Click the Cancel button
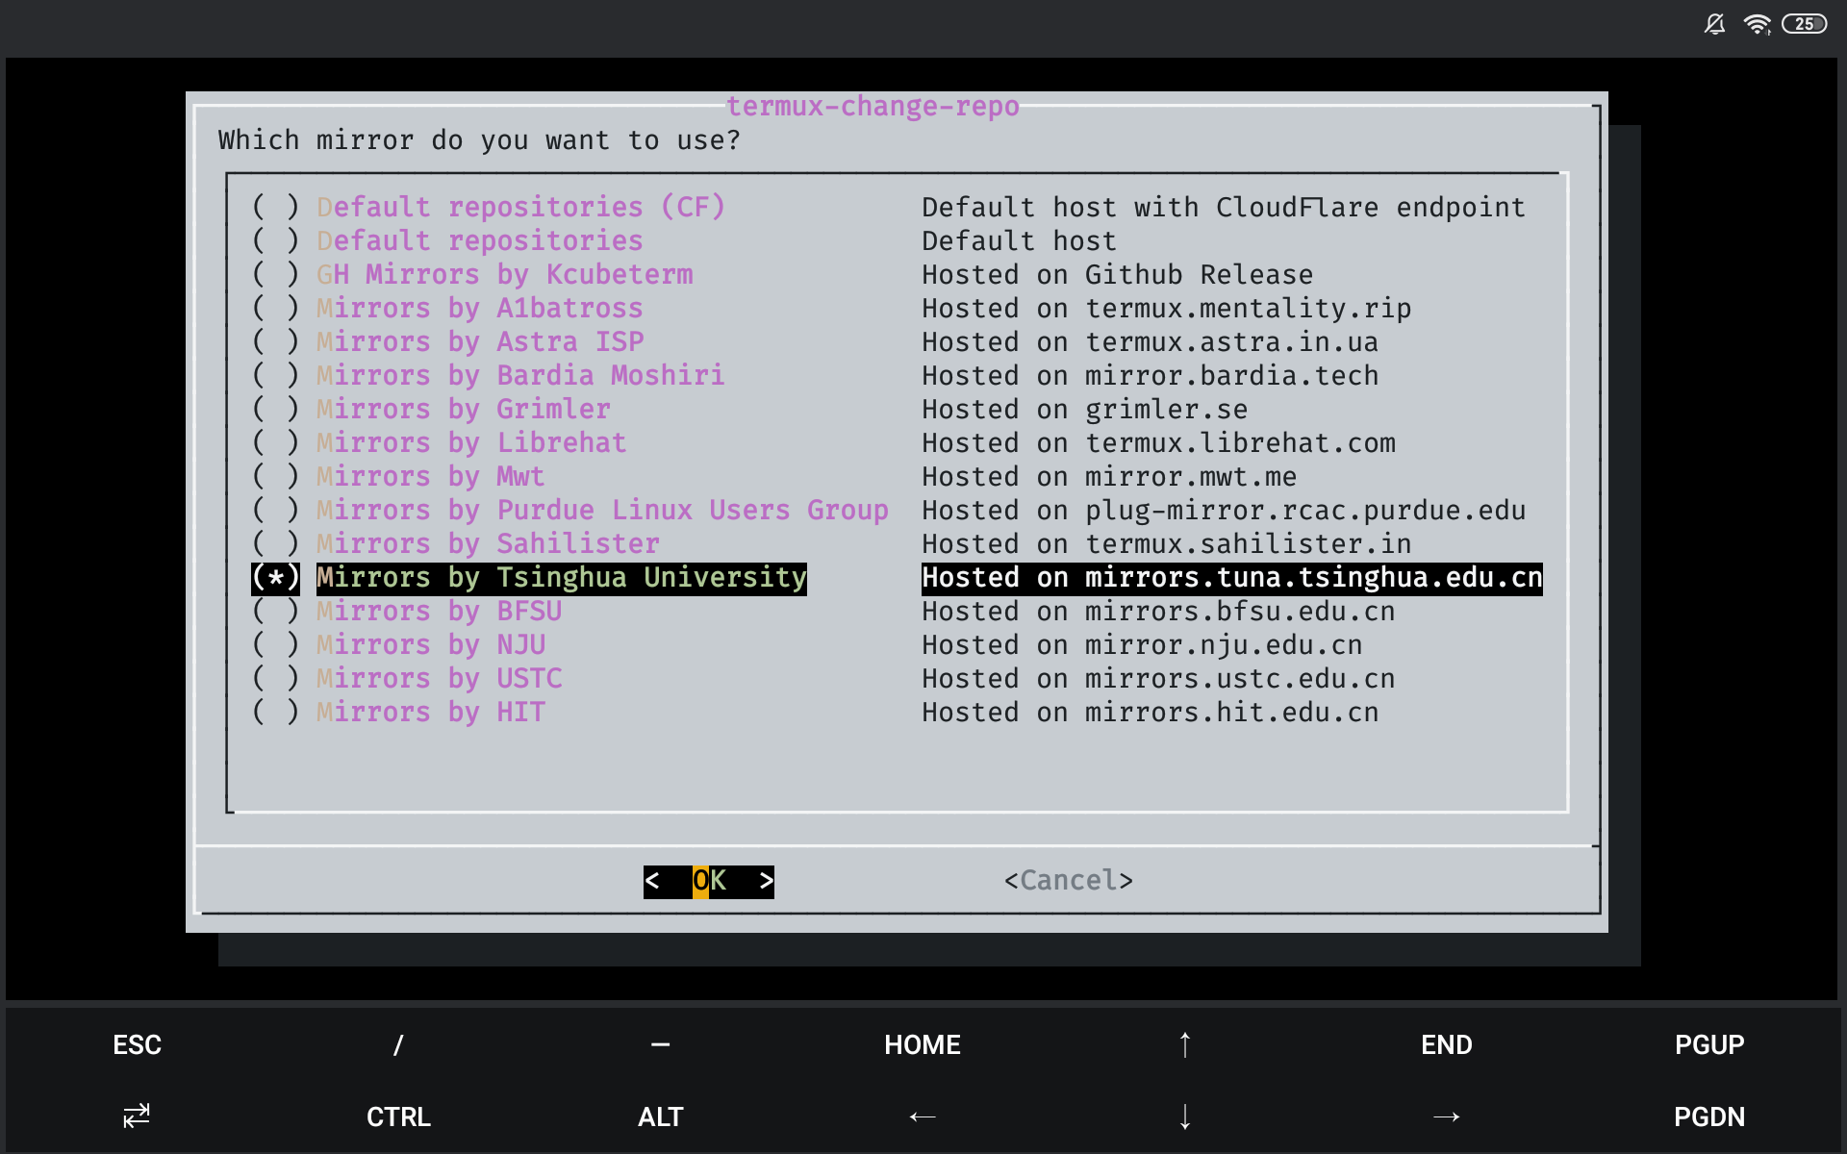1847x1154 pixels. click(1068, 880)
